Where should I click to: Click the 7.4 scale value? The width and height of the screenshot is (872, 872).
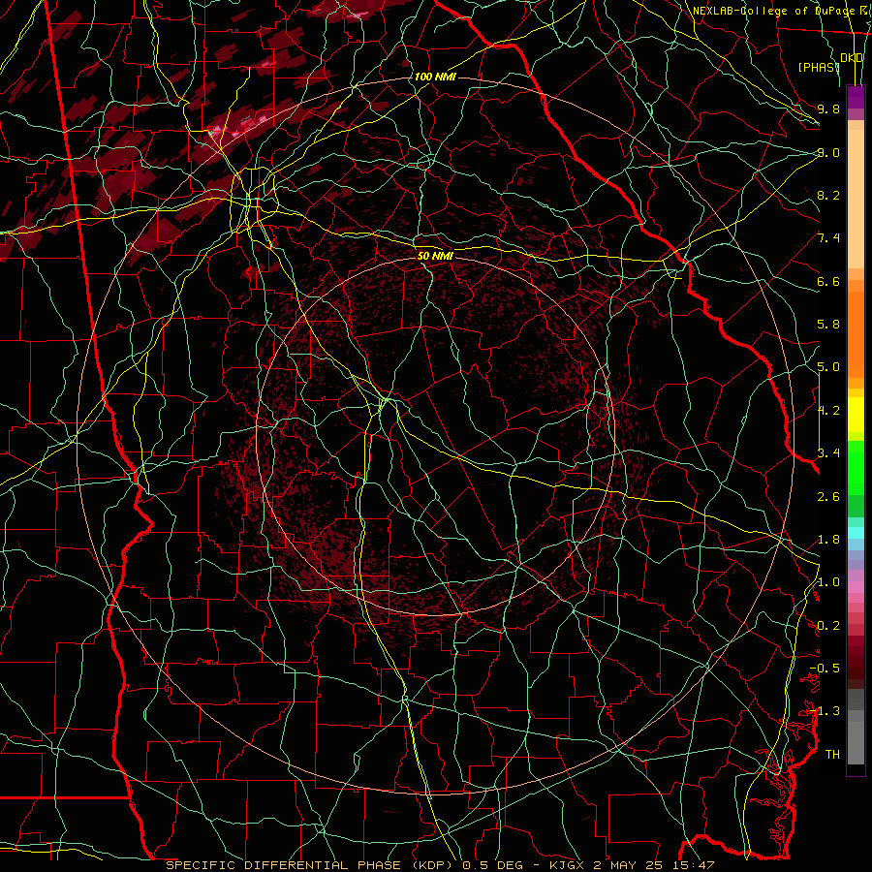(x=828, y=238)
